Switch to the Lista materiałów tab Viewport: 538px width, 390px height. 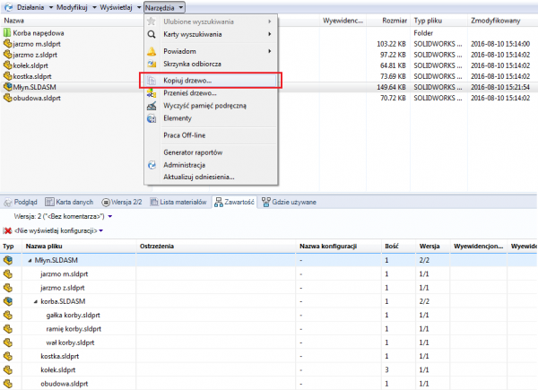click(178, 202)
